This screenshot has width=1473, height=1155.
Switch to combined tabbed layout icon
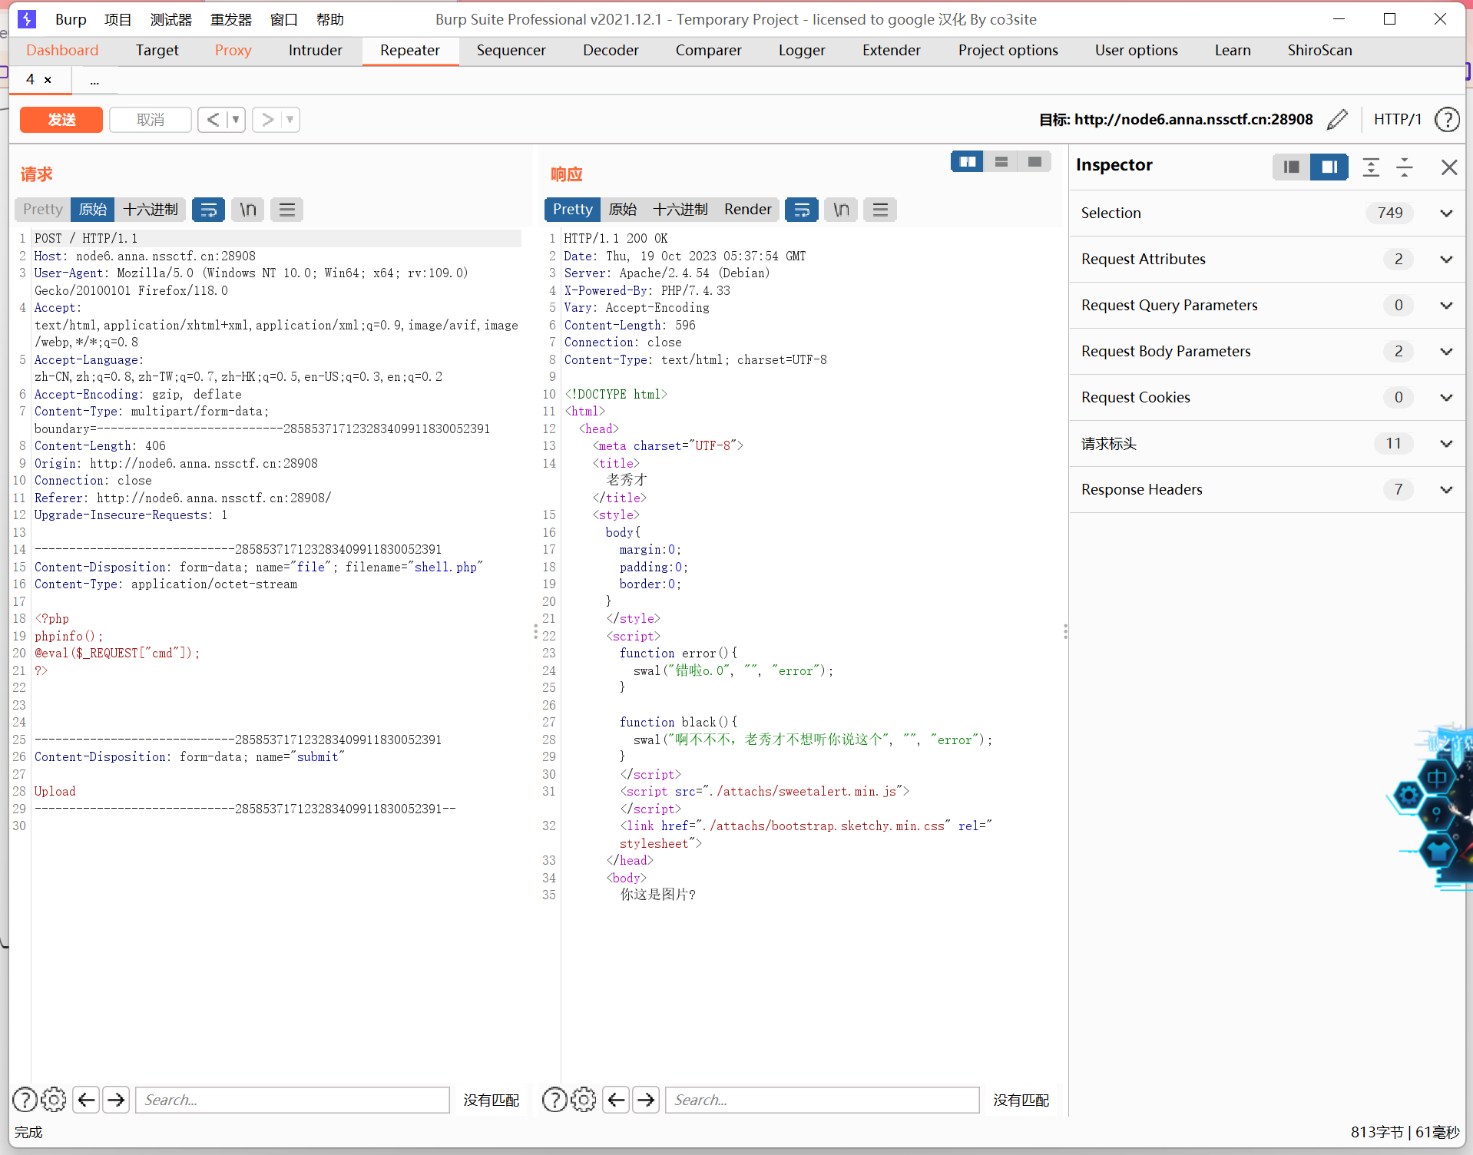coord(1034,161)
